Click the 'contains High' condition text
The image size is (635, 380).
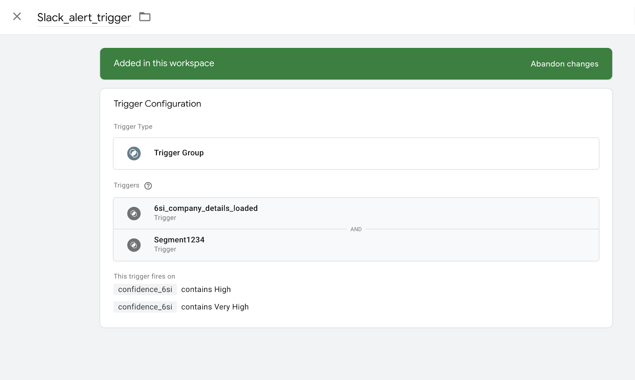coord(206,289)
